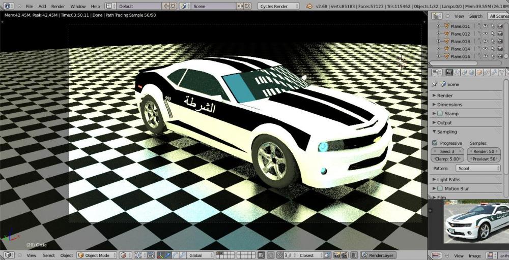Select Plane.013 in the outliner

pos(460,41)
